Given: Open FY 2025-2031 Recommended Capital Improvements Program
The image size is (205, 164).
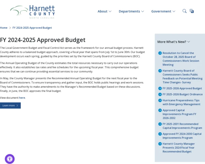Looking at the screenshot, I should (x=182, y=126).
